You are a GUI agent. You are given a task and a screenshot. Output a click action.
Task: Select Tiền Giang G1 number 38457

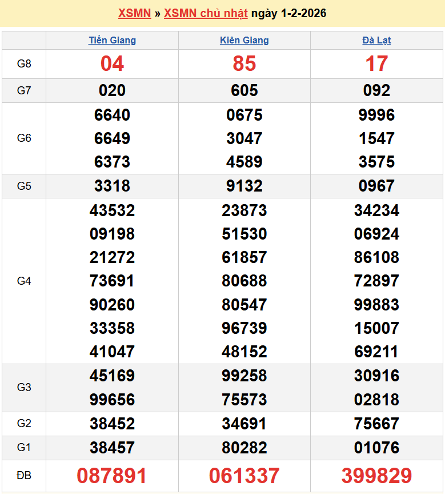click(x=112, y=448)
